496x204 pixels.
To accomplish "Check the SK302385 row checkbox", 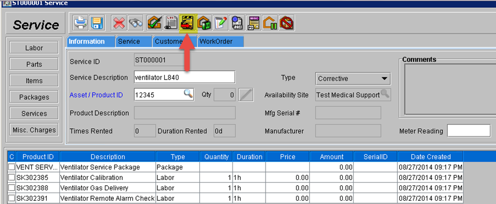I will (12, 177).
